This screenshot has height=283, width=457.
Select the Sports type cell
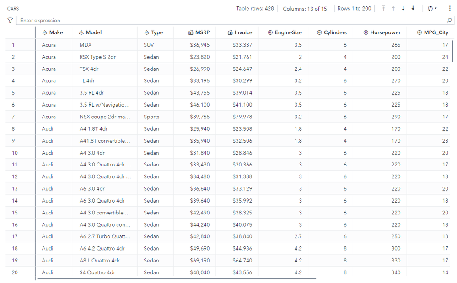(156, 117)
